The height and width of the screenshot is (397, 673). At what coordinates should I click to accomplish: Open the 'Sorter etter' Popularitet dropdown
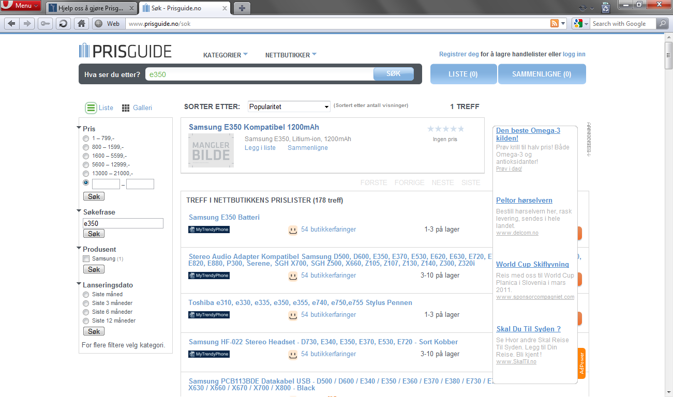pyautogui.click(x=289, y=106)
